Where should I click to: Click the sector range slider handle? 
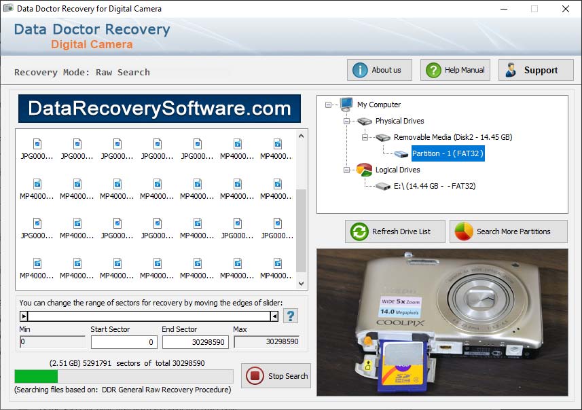25,314
